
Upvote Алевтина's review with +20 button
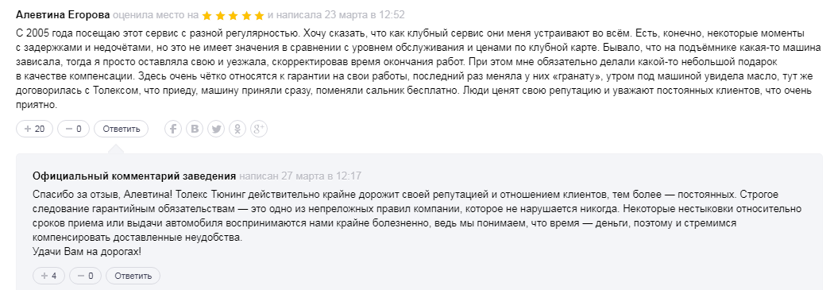(x=35, y=129)
